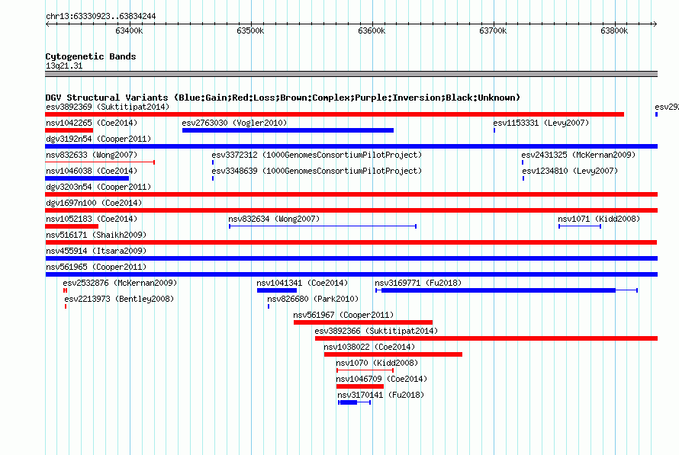
Task: Click esv1234810 (Levy2007) label
Action: tap(570, 171)
